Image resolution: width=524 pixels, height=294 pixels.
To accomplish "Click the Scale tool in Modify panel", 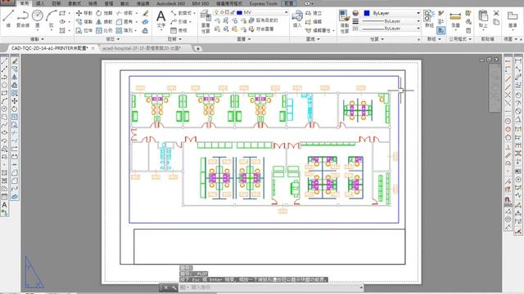I will tap(104, 30).
